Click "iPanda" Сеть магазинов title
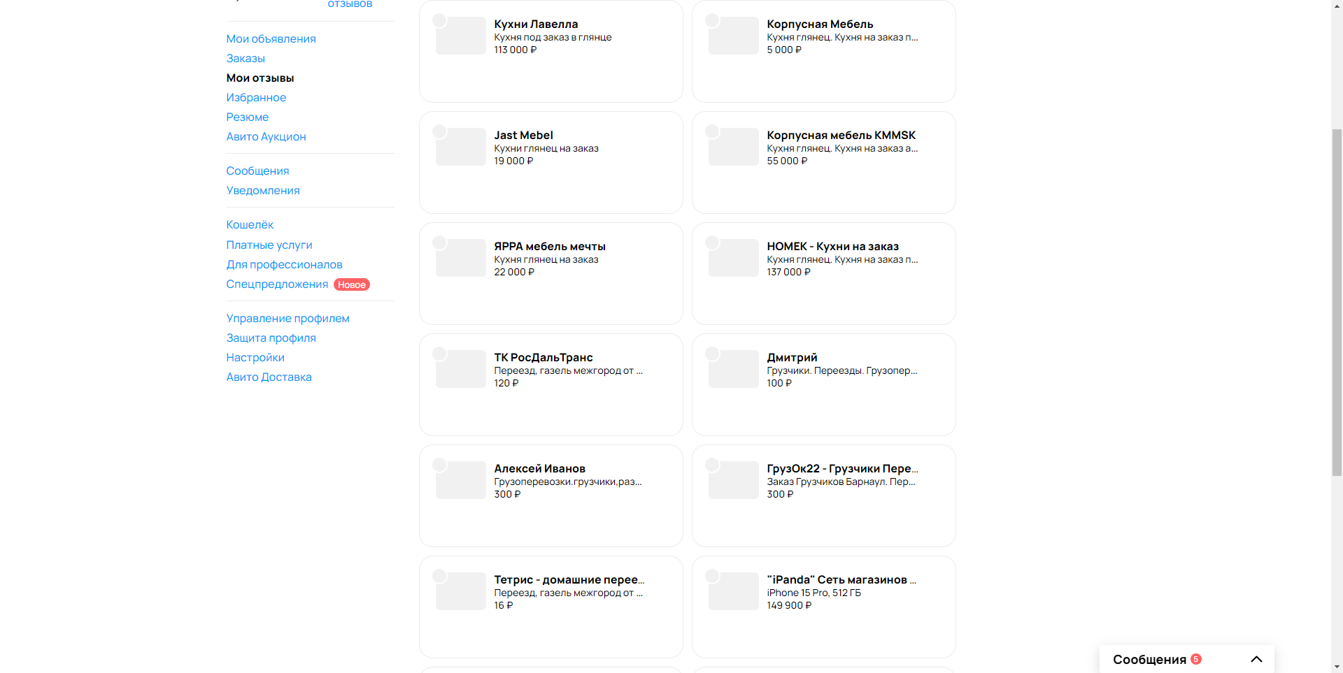1343x673 pixels. [841, 580]
